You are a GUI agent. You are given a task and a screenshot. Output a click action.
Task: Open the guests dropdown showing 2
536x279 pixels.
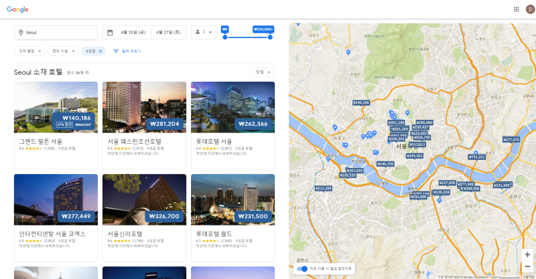pyautogui.click(x=204, y=32)
